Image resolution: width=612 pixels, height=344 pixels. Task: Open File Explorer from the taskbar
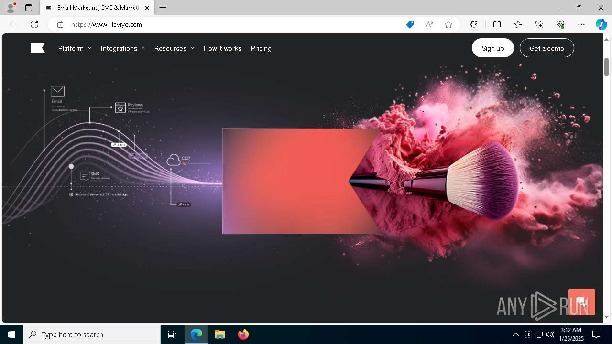coord(219,334)
